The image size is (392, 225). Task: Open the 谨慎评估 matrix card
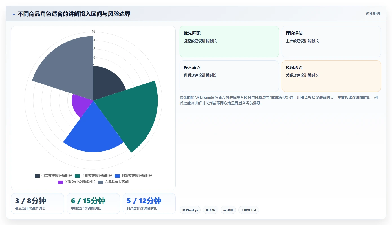(x=331, y=42)
